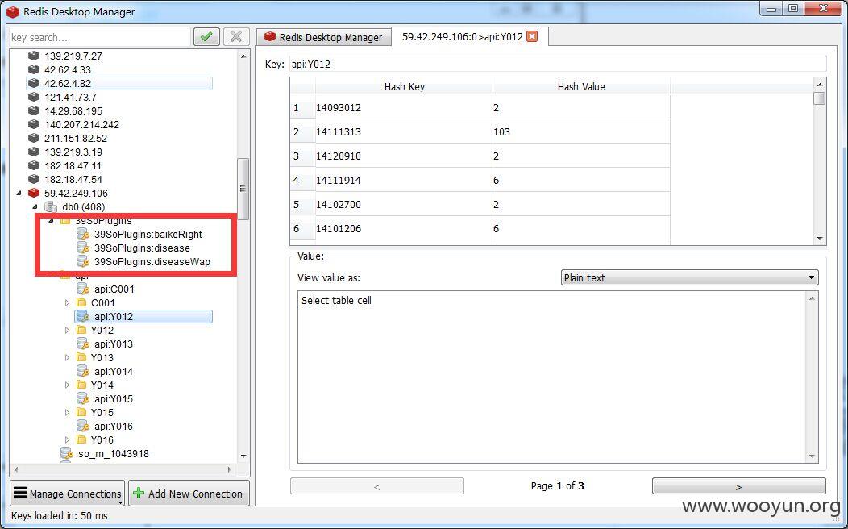Click key icon of 39SoPlugins:baikeRight
The image size is (848, 529).
pos(83,234)
